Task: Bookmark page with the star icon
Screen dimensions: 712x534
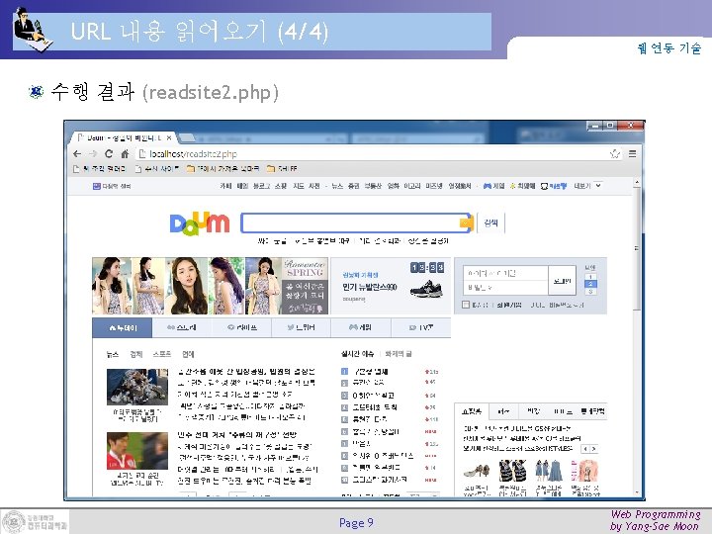Action: coord(615,154)
